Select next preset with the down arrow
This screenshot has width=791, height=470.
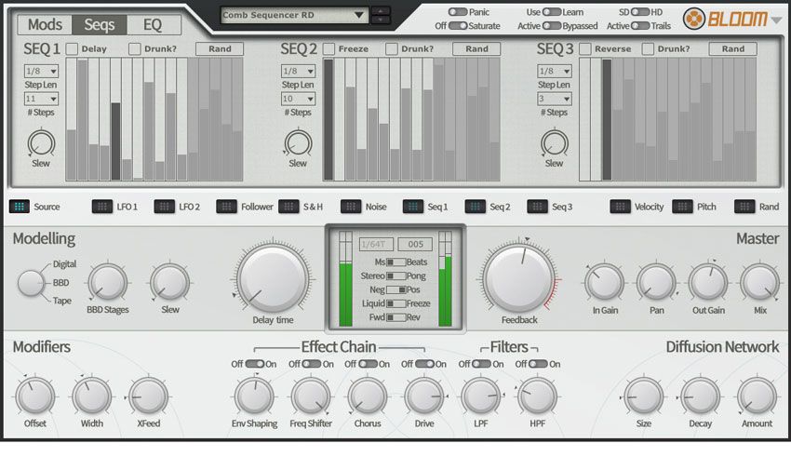[381, 20]
